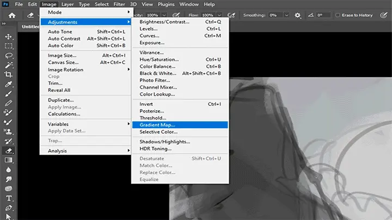
Task: Select the Gradient tool
Action: [8, 160]
